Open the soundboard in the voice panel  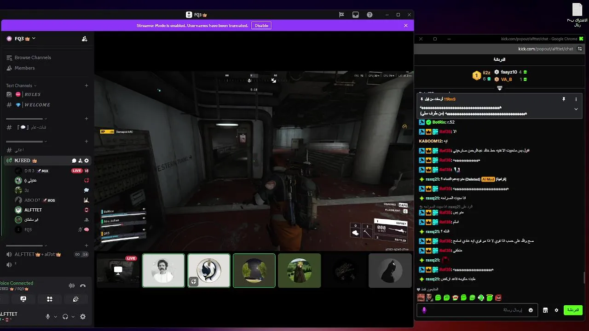tap(76, 299)
